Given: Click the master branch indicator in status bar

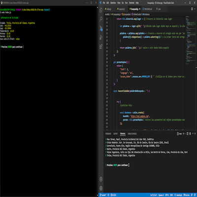Looking at the screenshot, I should pos(103,195).
